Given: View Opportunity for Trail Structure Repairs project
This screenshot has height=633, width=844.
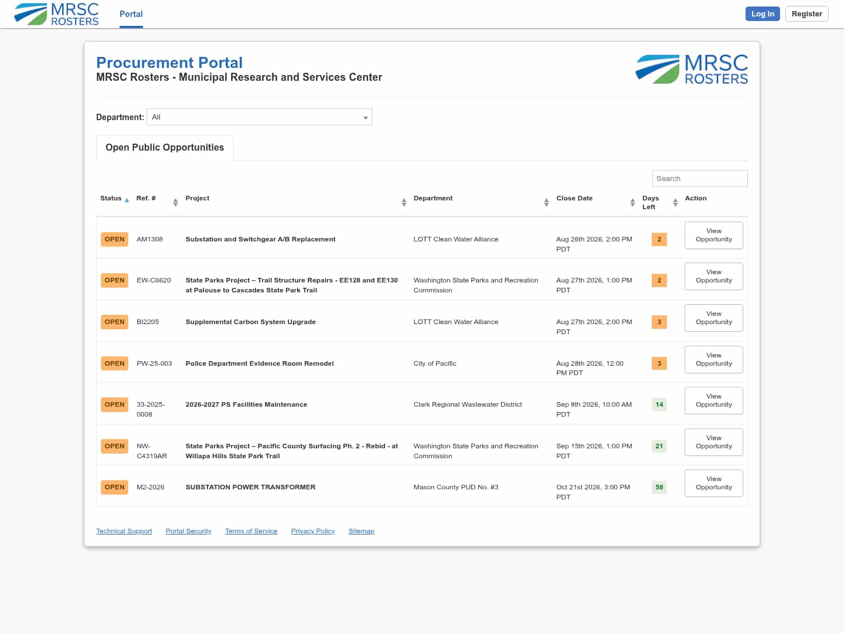Looking at the screenshot, I should [x=714, y=276].
